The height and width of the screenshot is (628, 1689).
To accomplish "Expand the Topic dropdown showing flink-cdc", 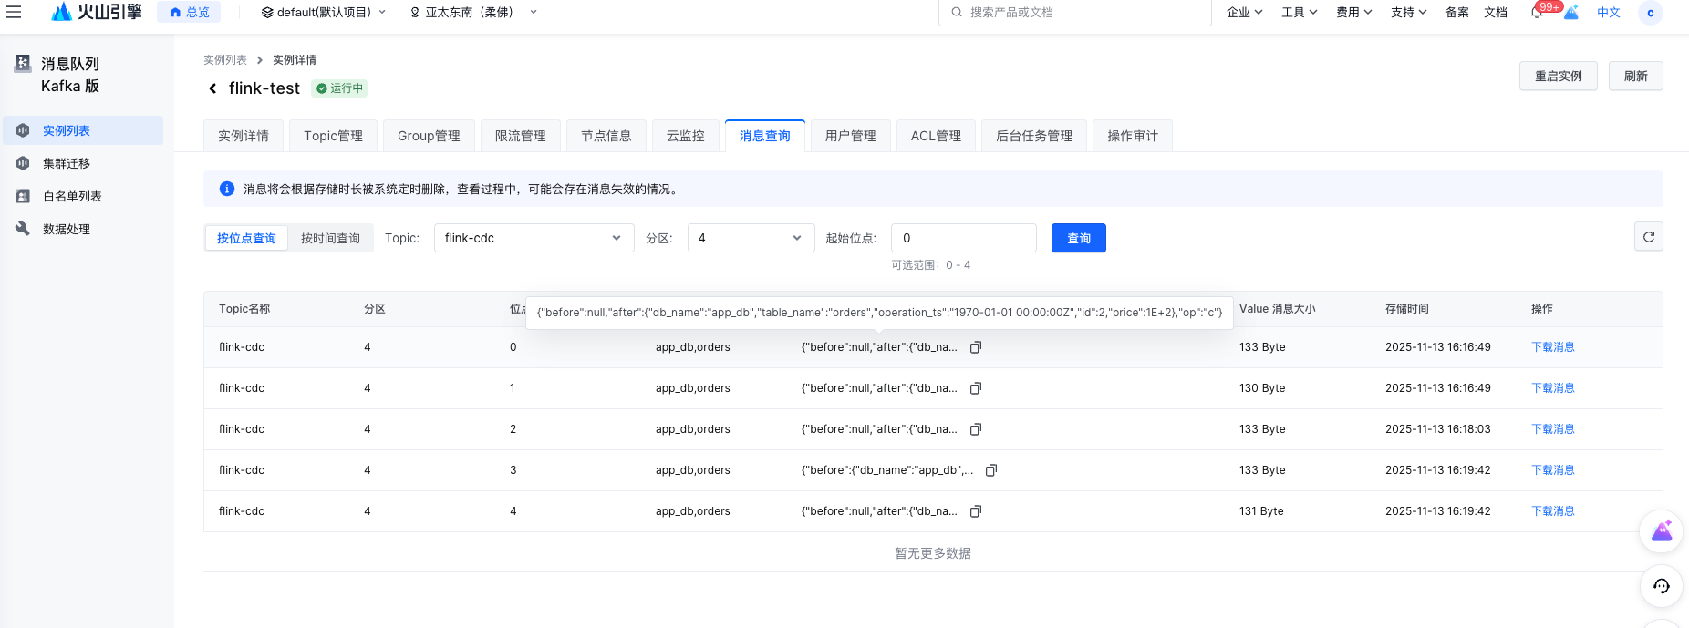I will click(534, 238).
